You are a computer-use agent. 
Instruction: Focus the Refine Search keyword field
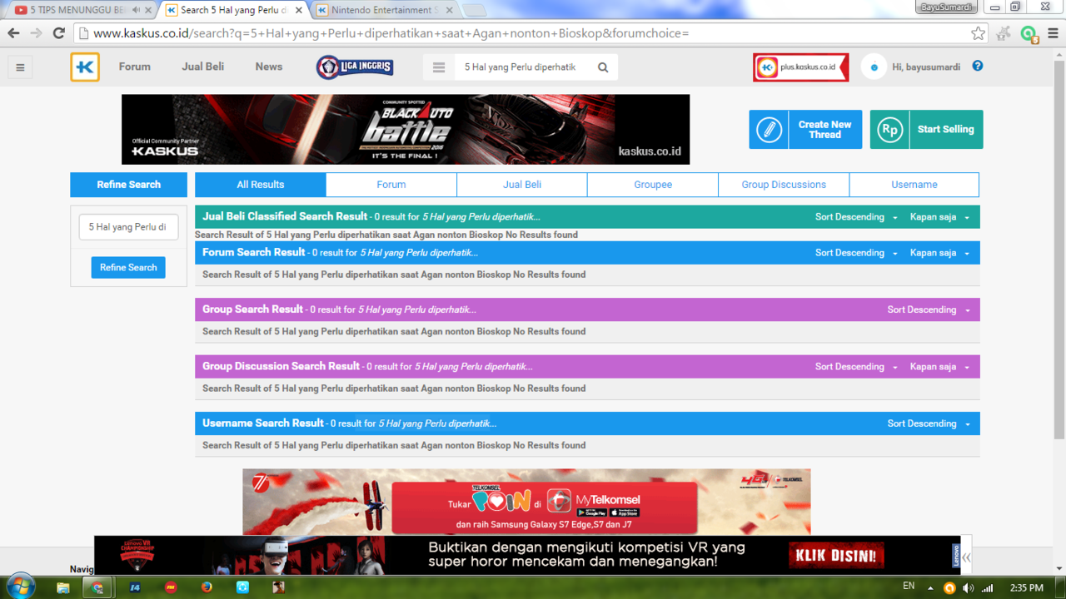pyautogui.click(x=128, y=227)
